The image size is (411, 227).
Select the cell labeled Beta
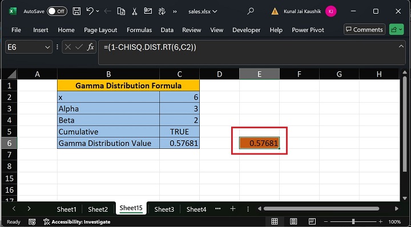coord(108,120)
